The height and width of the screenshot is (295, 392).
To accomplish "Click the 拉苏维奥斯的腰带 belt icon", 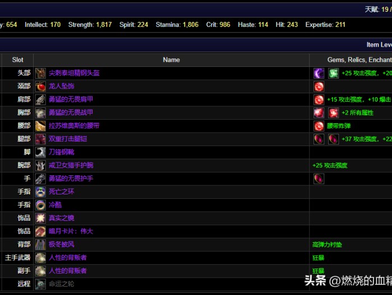I will tap(40, 126).
